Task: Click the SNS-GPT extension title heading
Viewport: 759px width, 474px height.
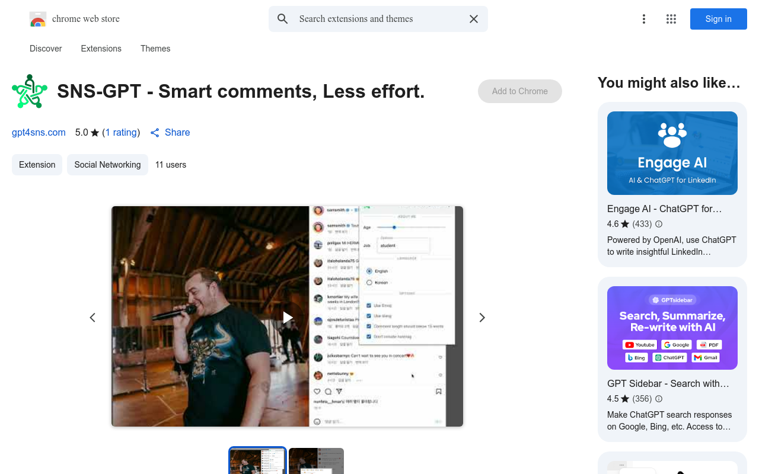Action: coord(241,91)
